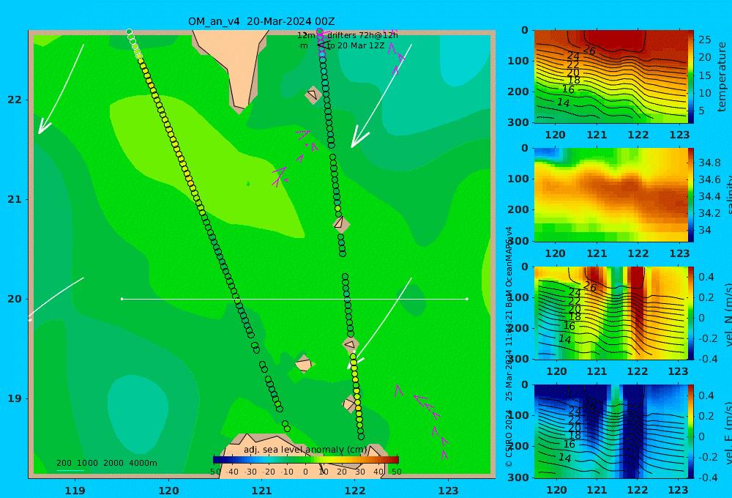
Task: Click latitude 22 tick label on main map
Action: click(15, 100)
